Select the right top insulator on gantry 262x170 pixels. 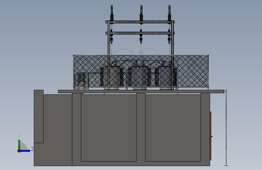pyautogui.click(x=170, y=18)
